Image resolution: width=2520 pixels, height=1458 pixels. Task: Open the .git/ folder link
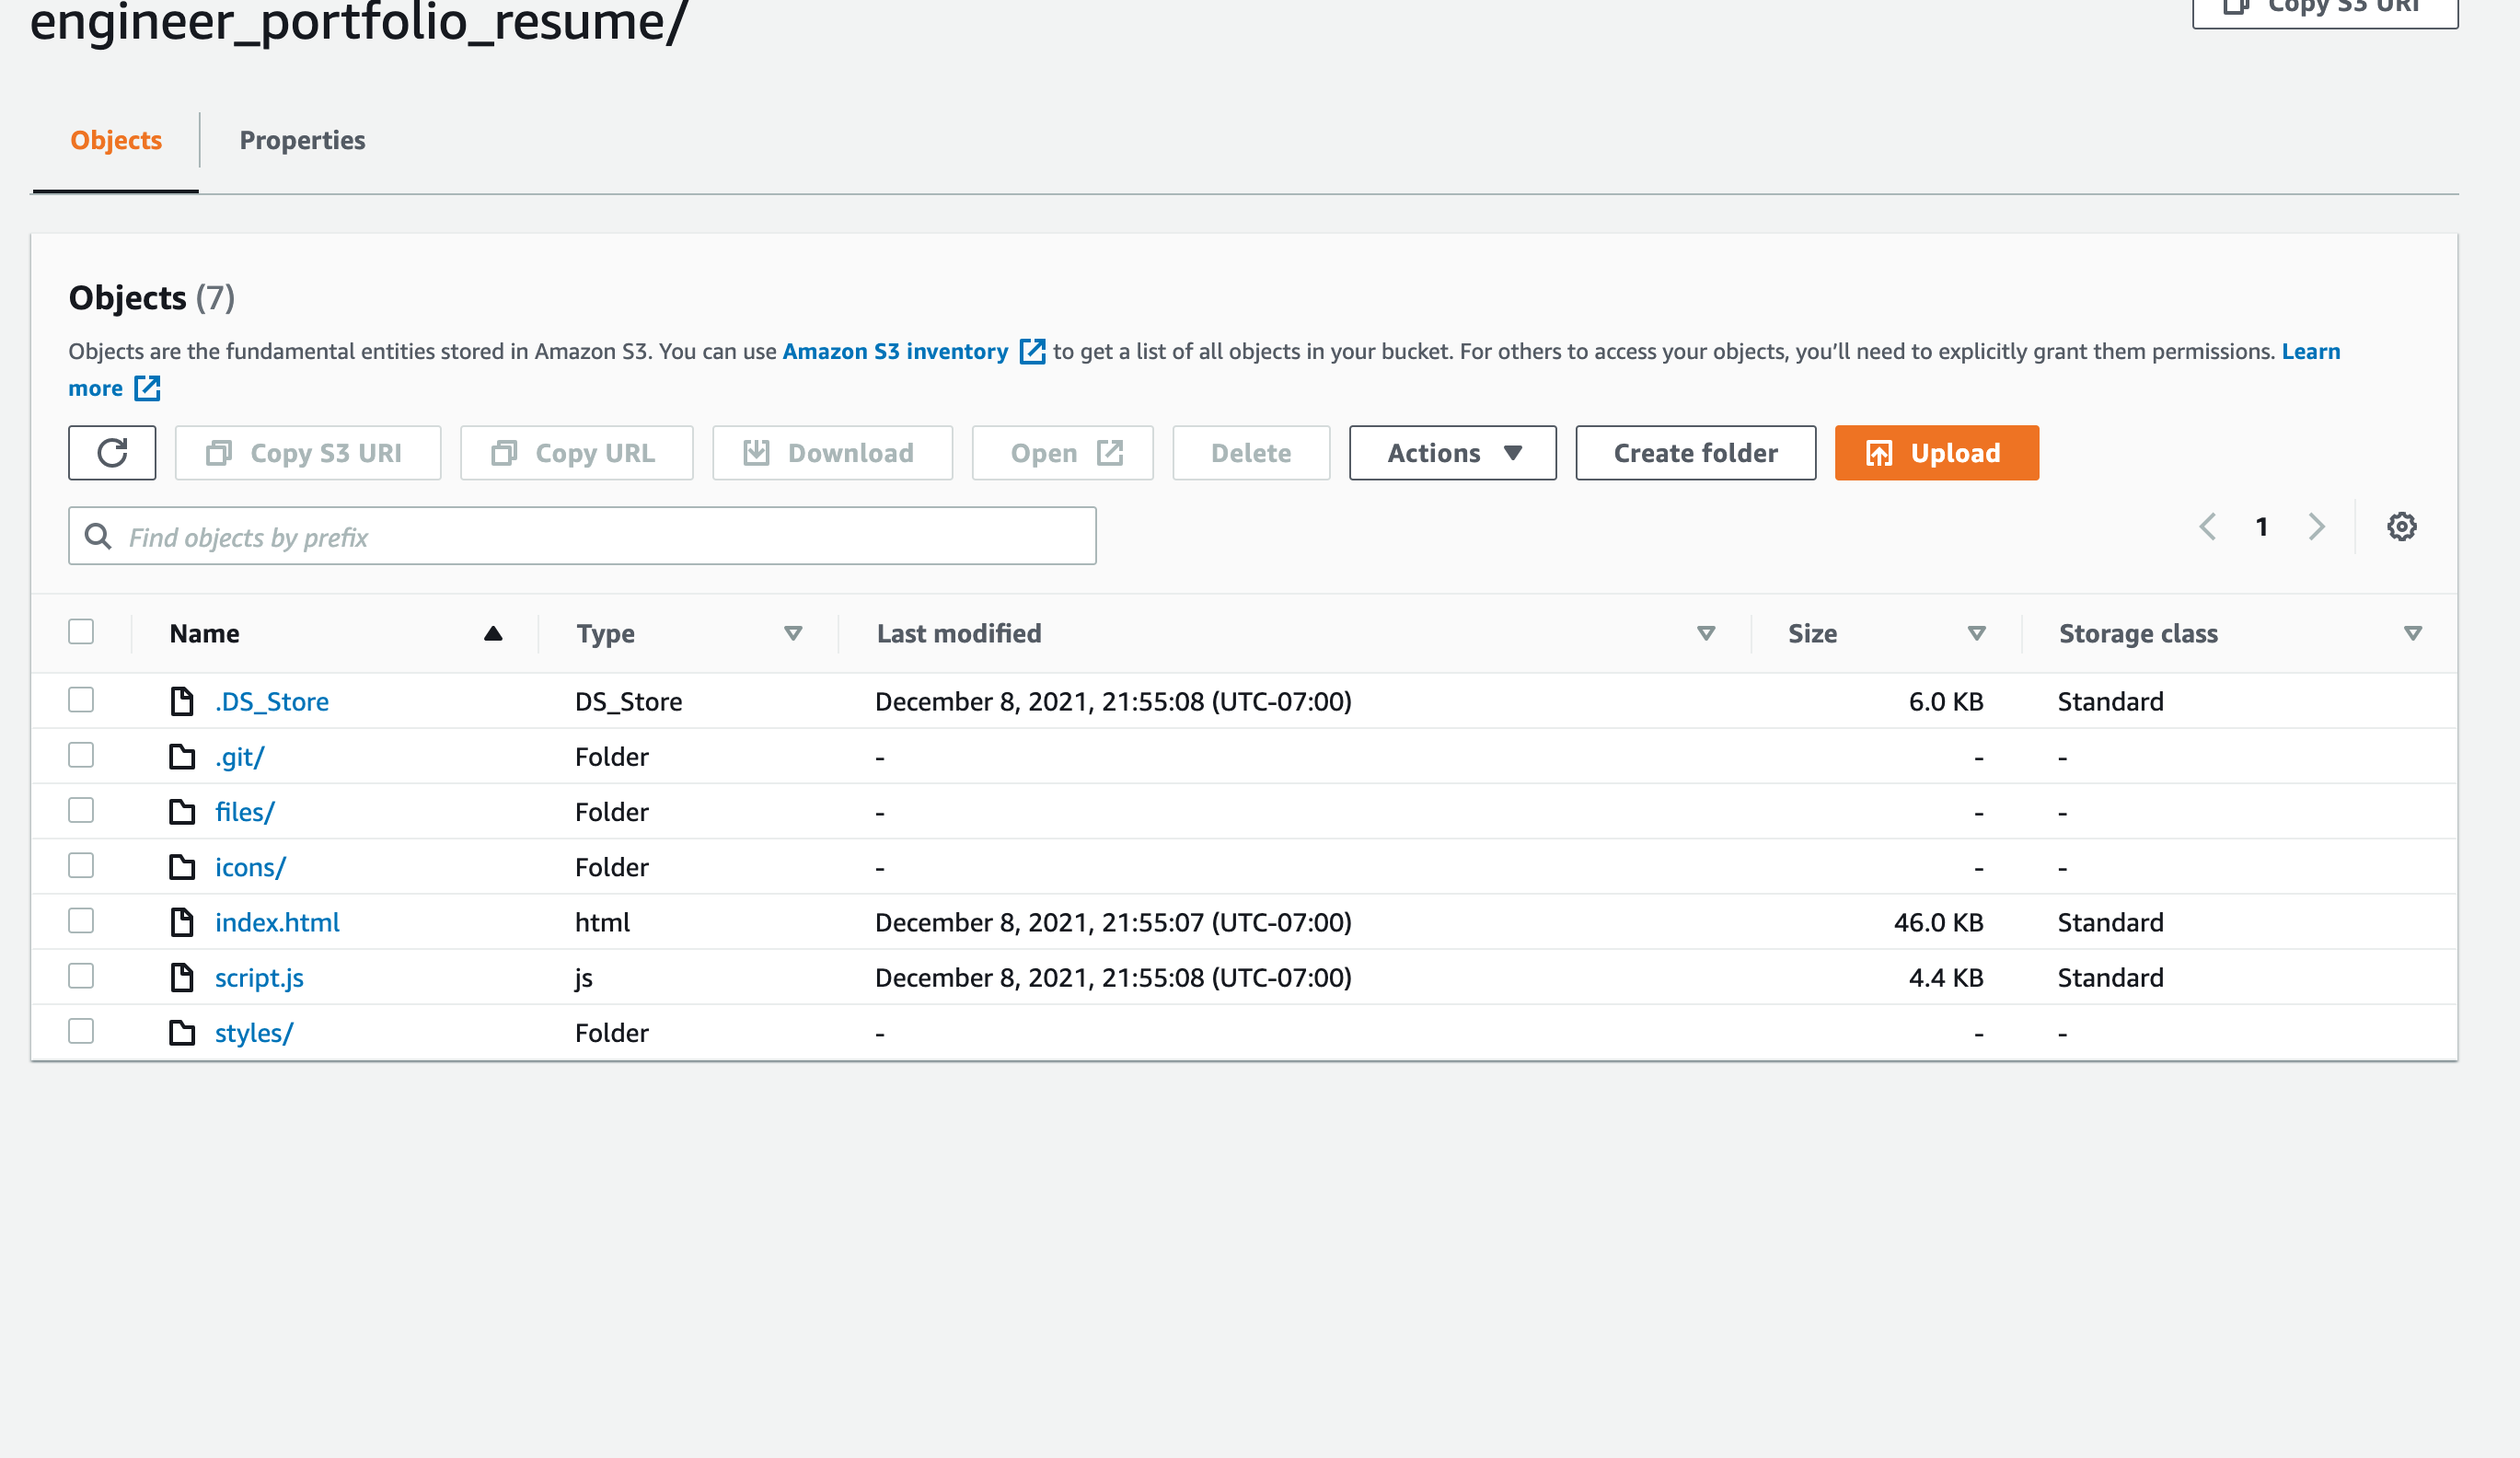[x=239, y=757]
